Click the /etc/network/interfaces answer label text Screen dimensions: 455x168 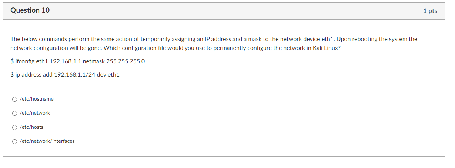47,141
